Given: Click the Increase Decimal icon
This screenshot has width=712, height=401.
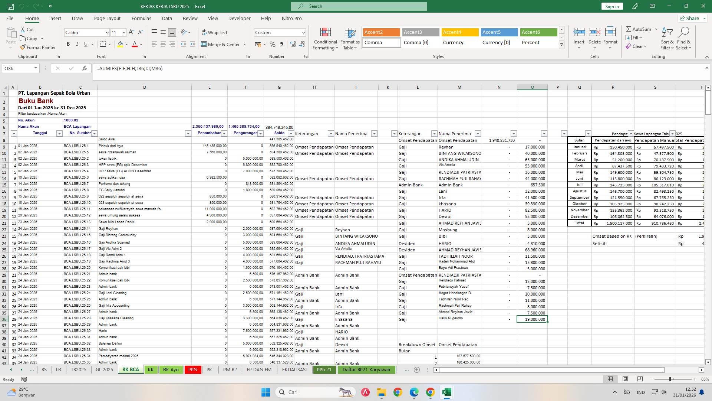Looking at the screenshot, I should pyautogui.click(x=293, y=44).
